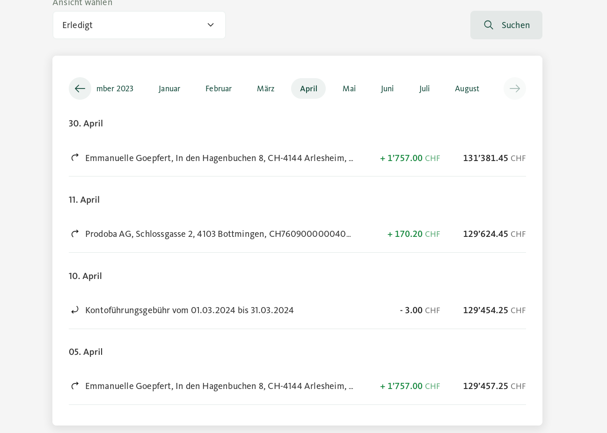Select the März month tab
Image resolution: width=607 pixels, height=433 pixels.
tap(266, 88)
